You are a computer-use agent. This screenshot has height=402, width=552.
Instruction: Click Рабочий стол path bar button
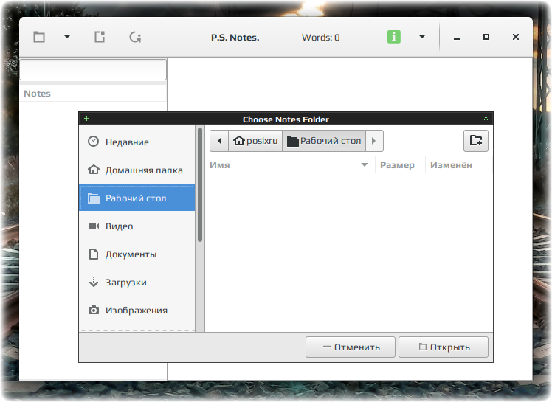tap(324, 141)
